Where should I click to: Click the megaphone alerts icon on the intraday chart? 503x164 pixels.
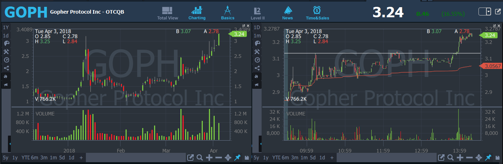click(257, 85)
